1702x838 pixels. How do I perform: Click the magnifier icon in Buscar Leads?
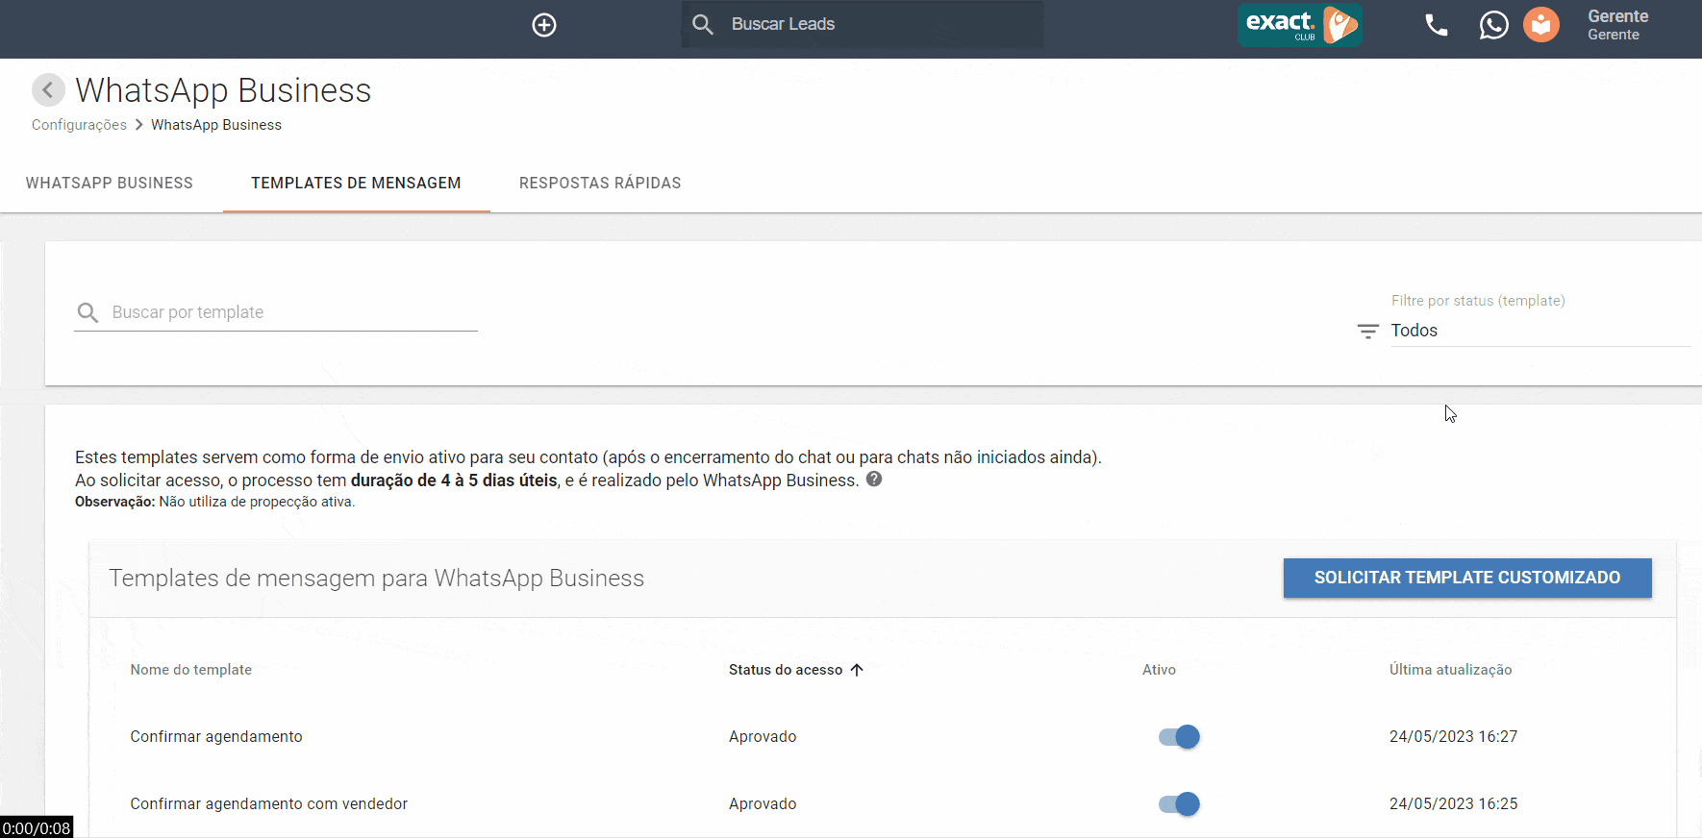click(x=703, y=25)
